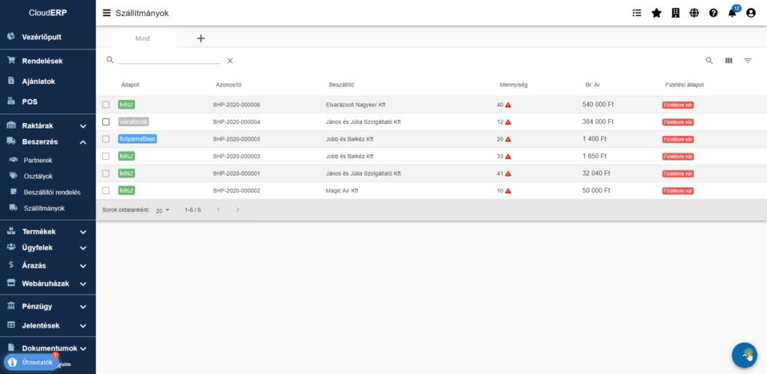This screenshot has height=374, width=767.
Task: Open the notifications bell icon
Action: (732, 13)
